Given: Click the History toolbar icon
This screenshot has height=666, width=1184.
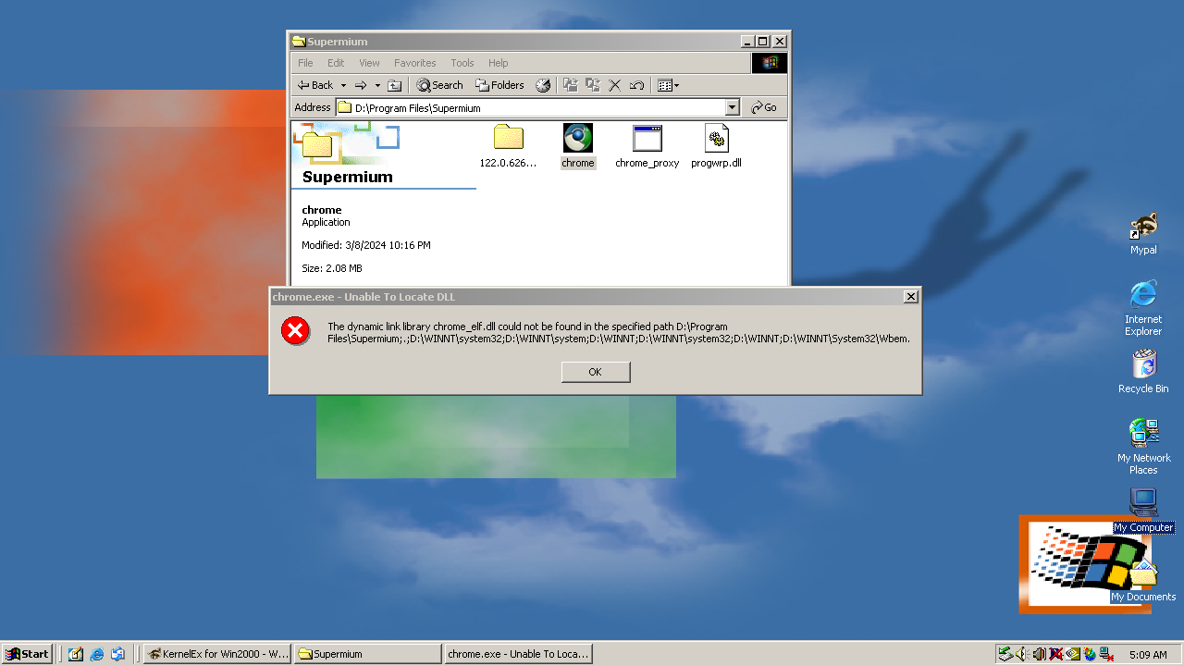Looking at the screenshot, I should point(543,85).
